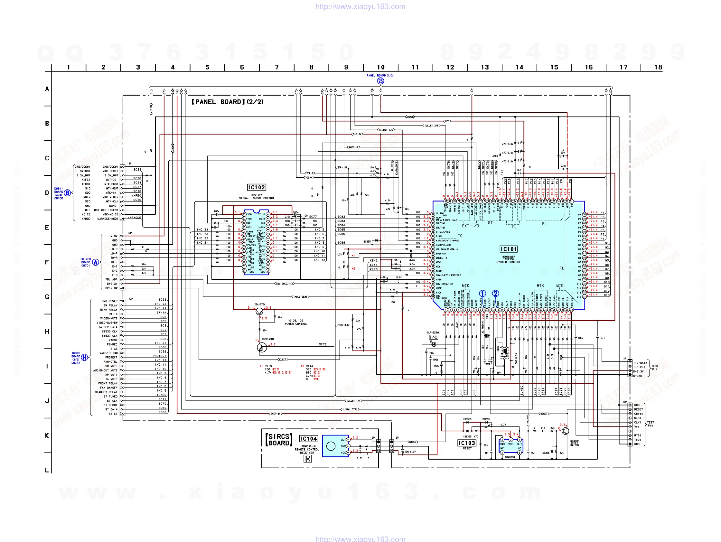Select the IC101 System Control label
Viewport: 721px width, 542px height.
click(509, 249)
